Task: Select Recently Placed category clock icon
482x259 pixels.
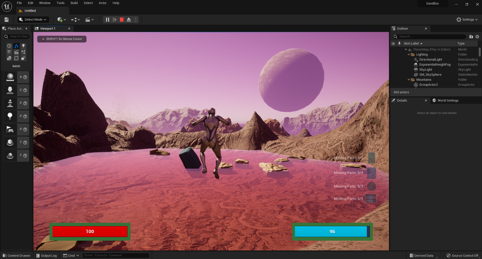Action: pos(9,46)
